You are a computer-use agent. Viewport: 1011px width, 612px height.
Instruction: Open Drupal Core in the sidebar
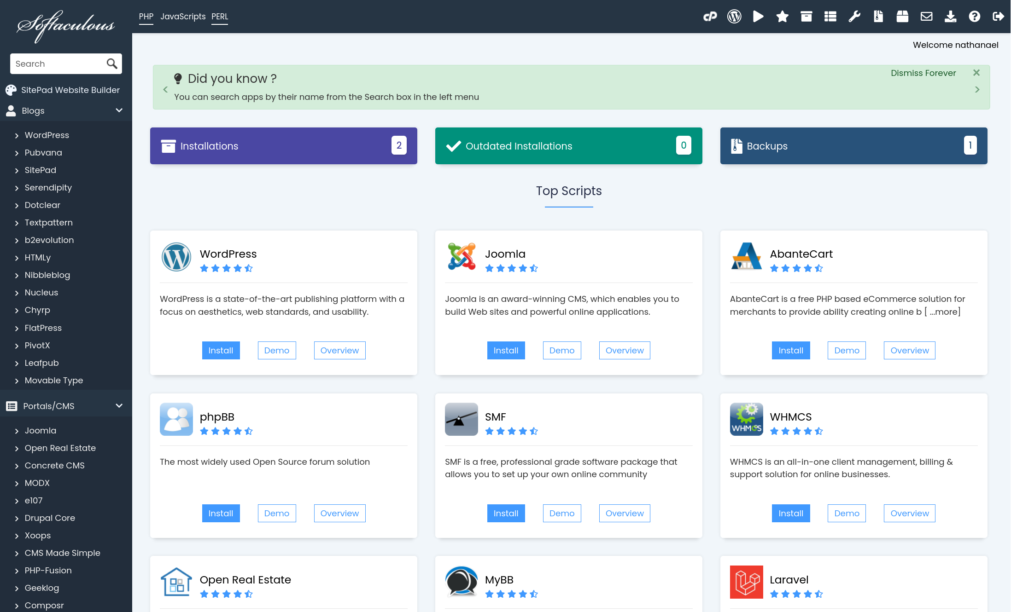coord(50,518)
